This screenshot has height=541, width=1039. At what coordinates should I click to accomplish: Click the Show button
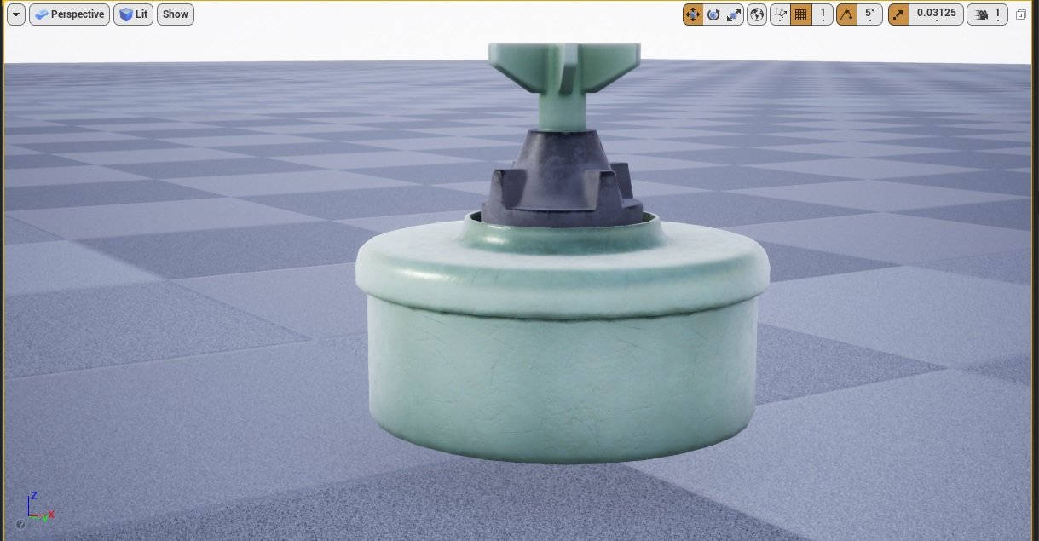point(176,14)
